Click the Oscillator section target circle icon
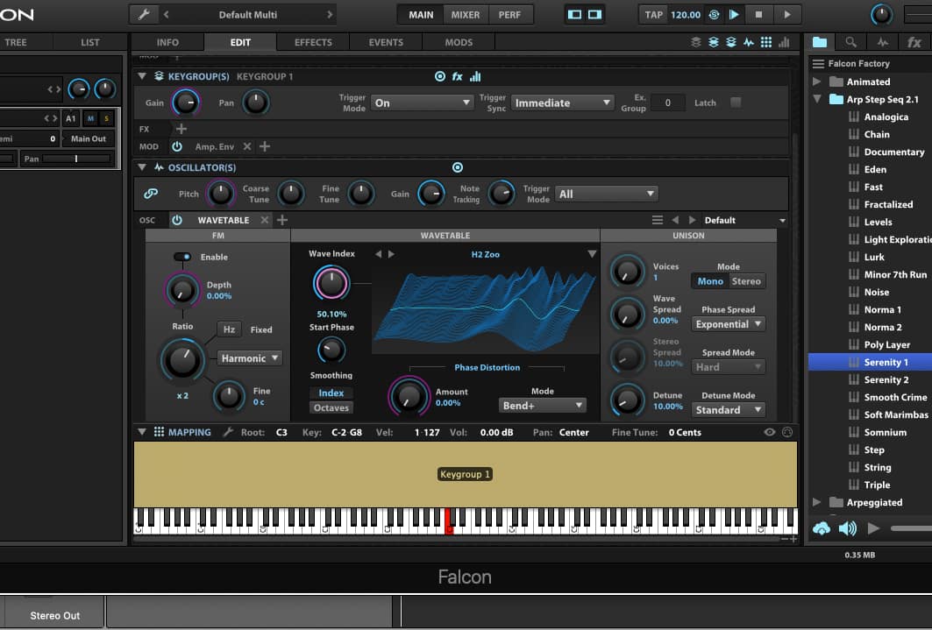 pos(457,167)
